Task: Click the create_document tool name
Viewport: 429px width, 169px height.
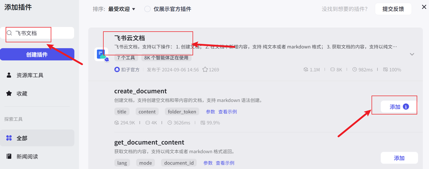Action: 140,91
